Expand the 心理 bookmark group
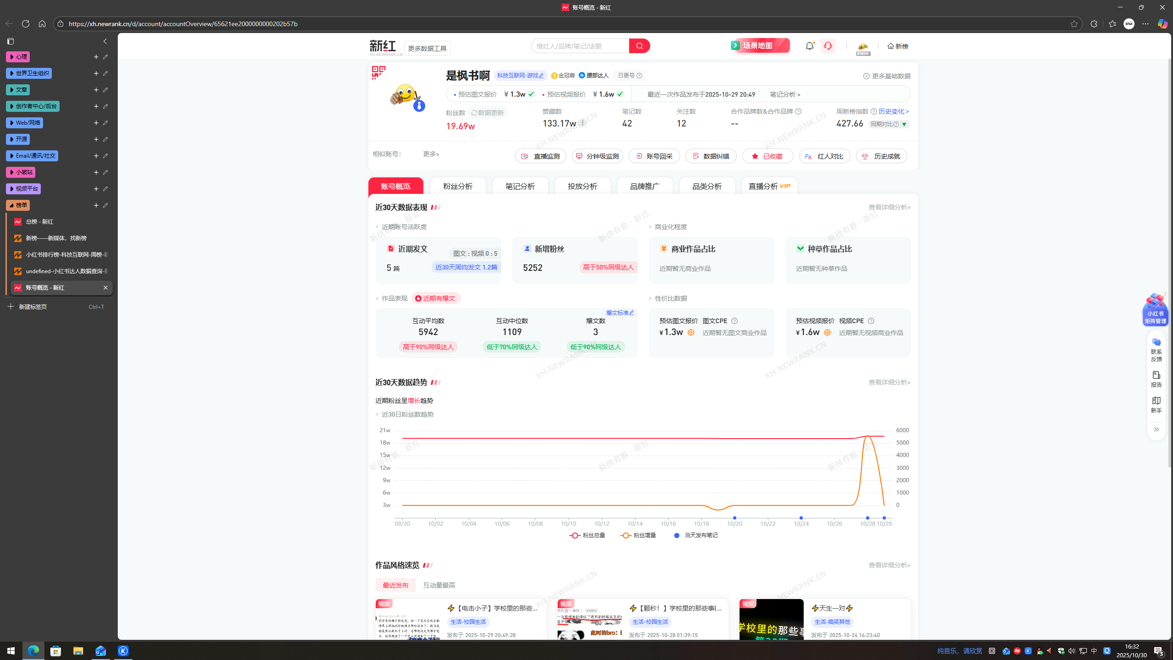This screenshot has width=1173, height=660. (18, 57)
